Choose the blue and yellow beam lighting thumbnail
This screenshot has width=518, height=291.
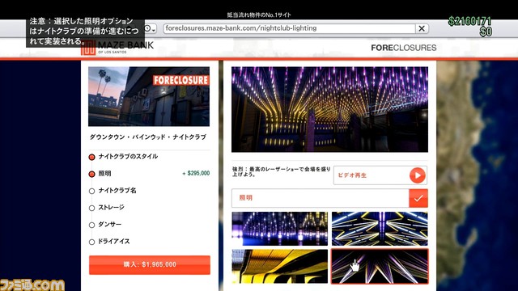(x=380, y=229)
